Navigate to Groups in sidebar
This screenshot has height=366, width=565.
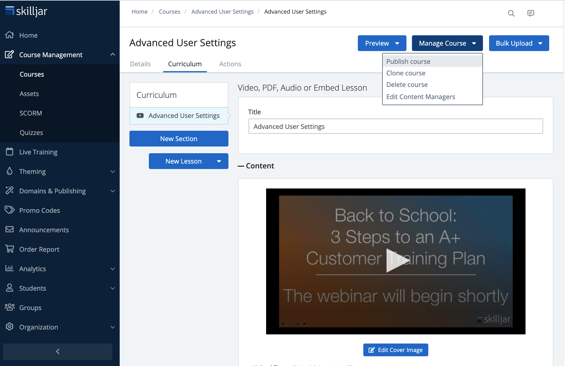coord(30,308)
